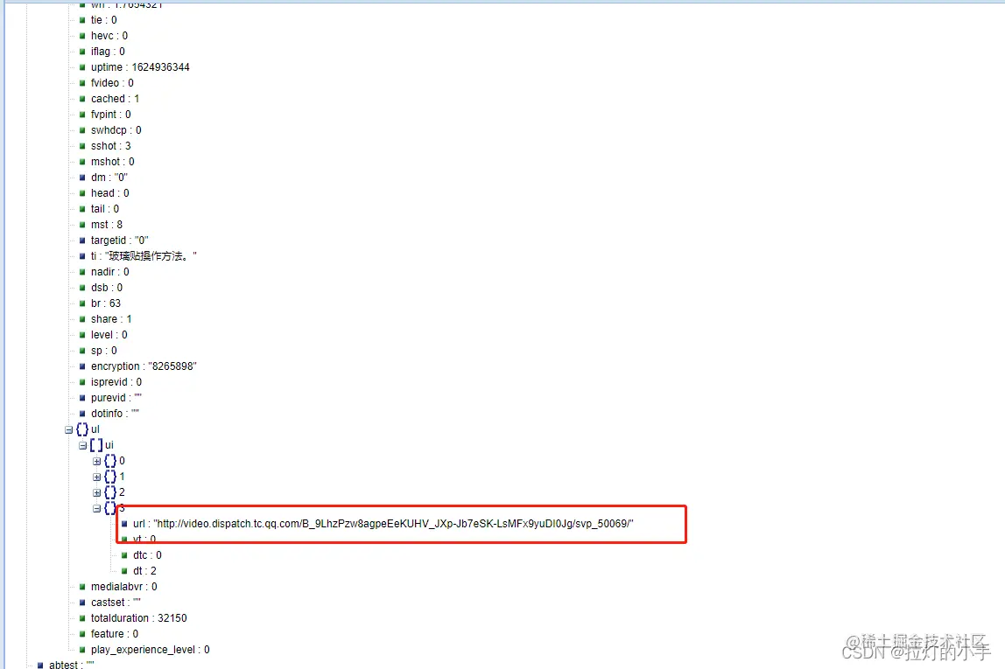Expand array item 1
This screenshot has width=1005, height=669.
97,477
